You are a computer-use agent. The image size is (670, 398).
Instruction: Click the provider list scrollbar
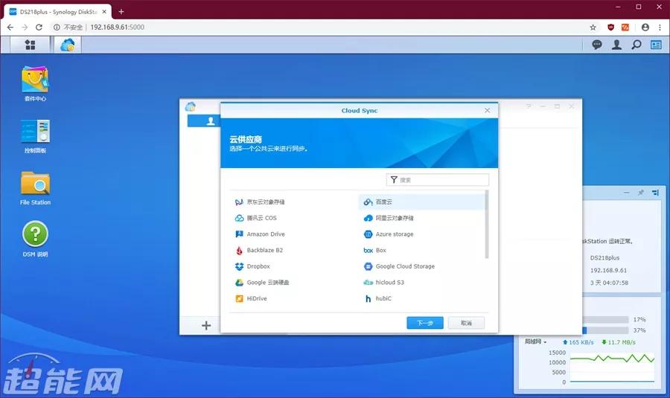(487, 225)
